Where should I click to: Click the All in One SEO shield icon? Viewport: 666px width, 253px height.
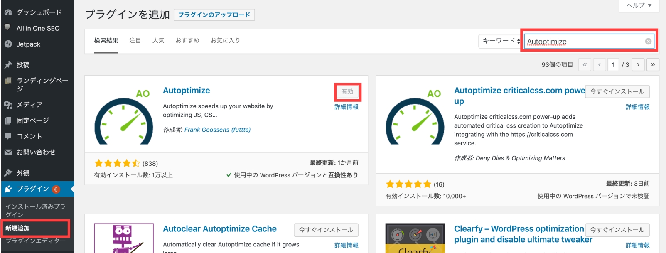[x=7, y=27]
